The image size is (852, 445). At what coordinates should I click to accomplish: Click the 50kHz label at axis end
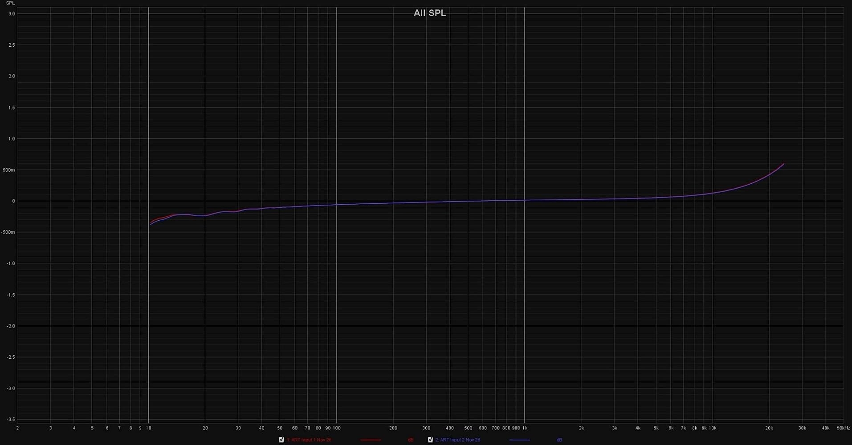pyautogui.click(x=843, y=428)
